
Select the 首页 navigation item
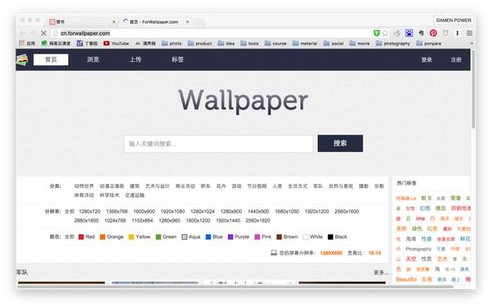click(x=51, y=59)
